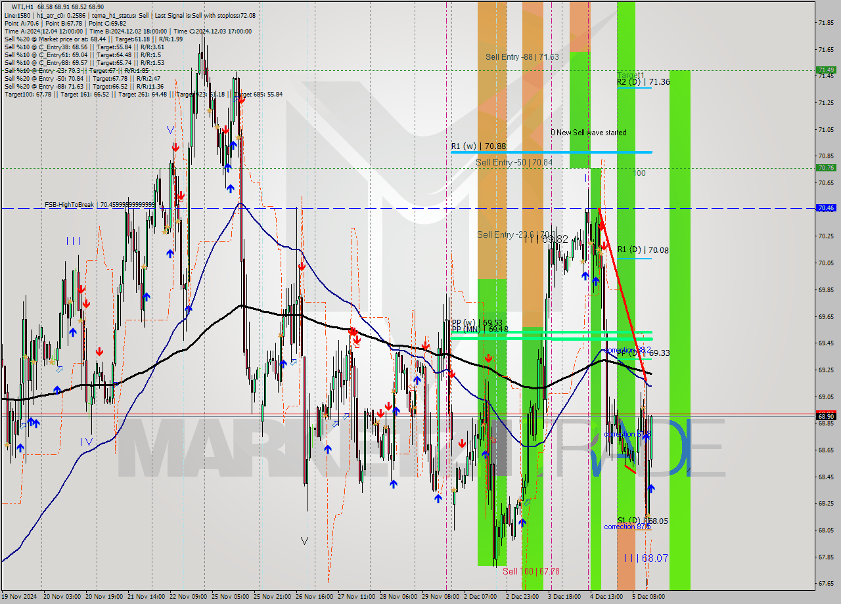This screenshot has width=841, height=604.
Task: Select the 'Sell %20 @ Market price' row
Action: pos(93,39)
